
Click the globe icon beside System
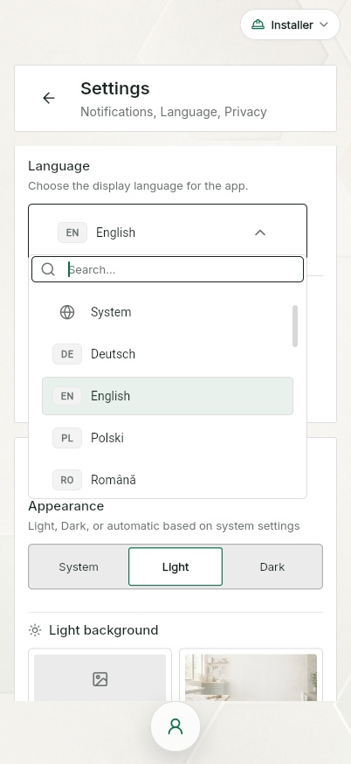click(67, 312)
